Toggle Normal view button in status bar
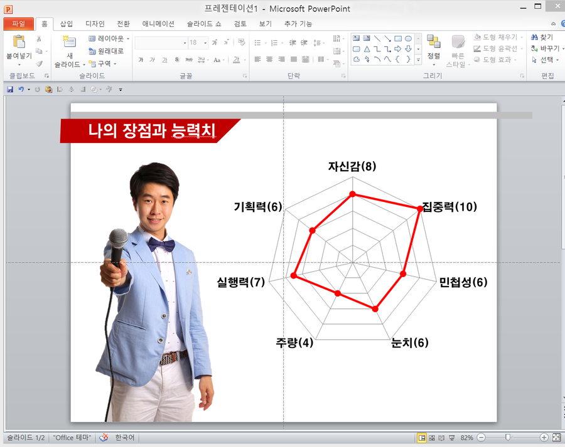565x447 pixels. click(422, 437)
